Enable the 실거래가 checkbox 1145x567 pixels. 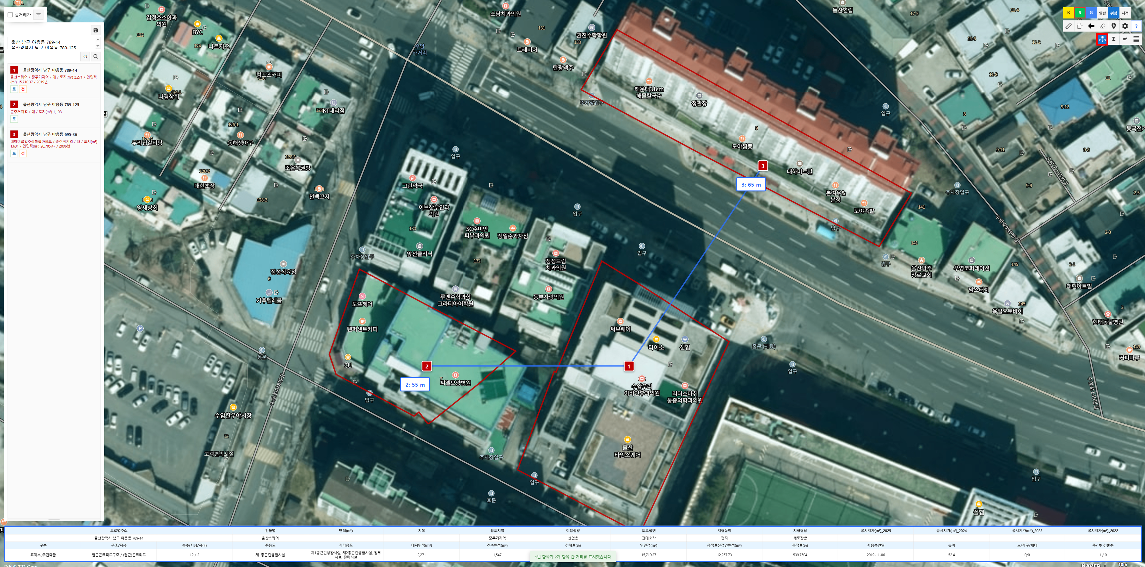(x=10, y=15)
